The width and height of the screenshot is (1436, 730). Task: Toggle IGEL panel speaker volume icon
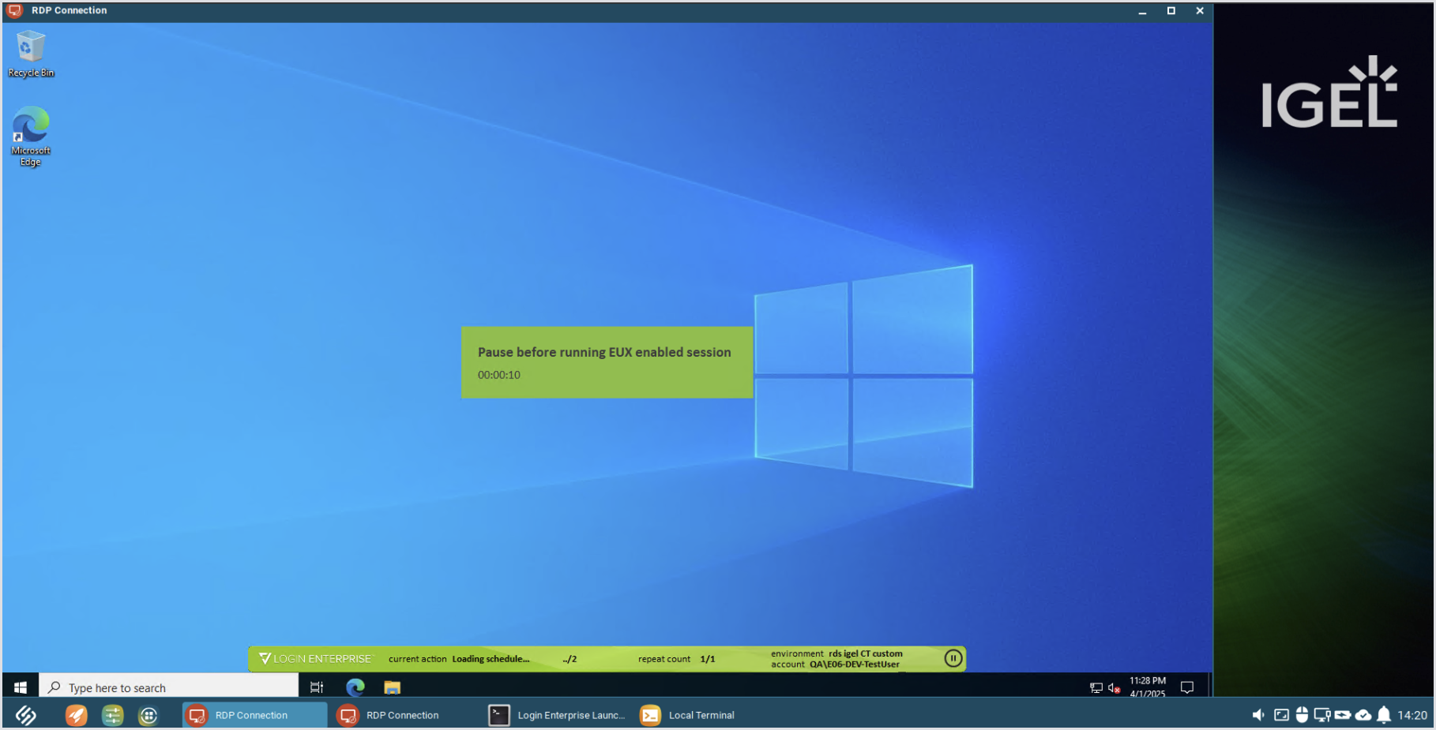pos(1258,715)
